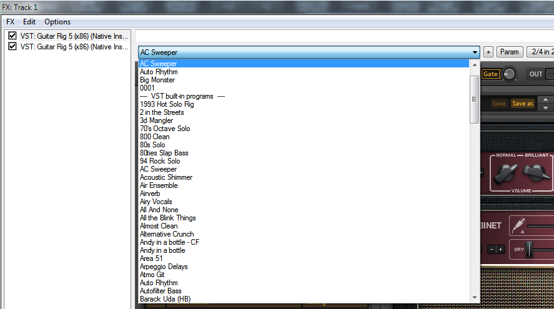This screenshot has height=309, width=554.
Task: Click the cabinet microphone A icon
Action: (518, 225)
